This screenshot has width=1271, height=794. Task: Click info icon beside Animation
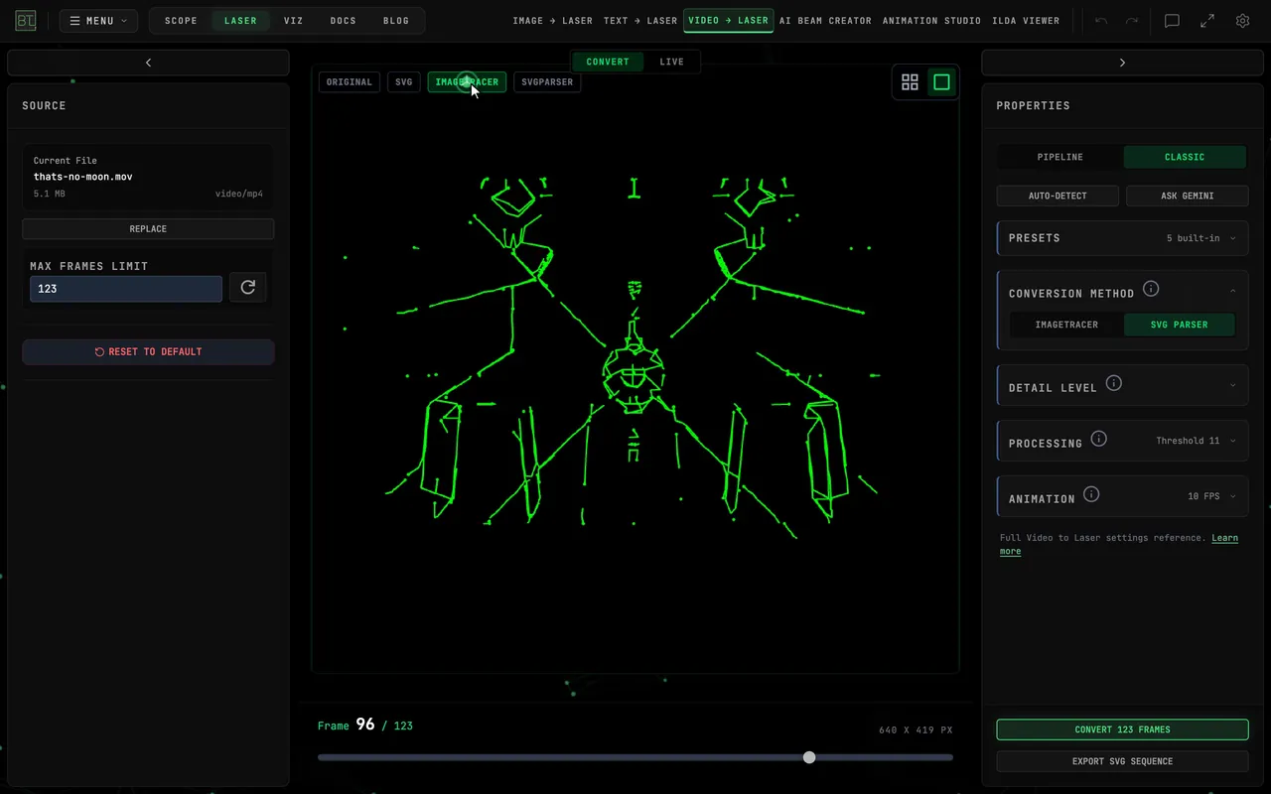pos(1091,494)
